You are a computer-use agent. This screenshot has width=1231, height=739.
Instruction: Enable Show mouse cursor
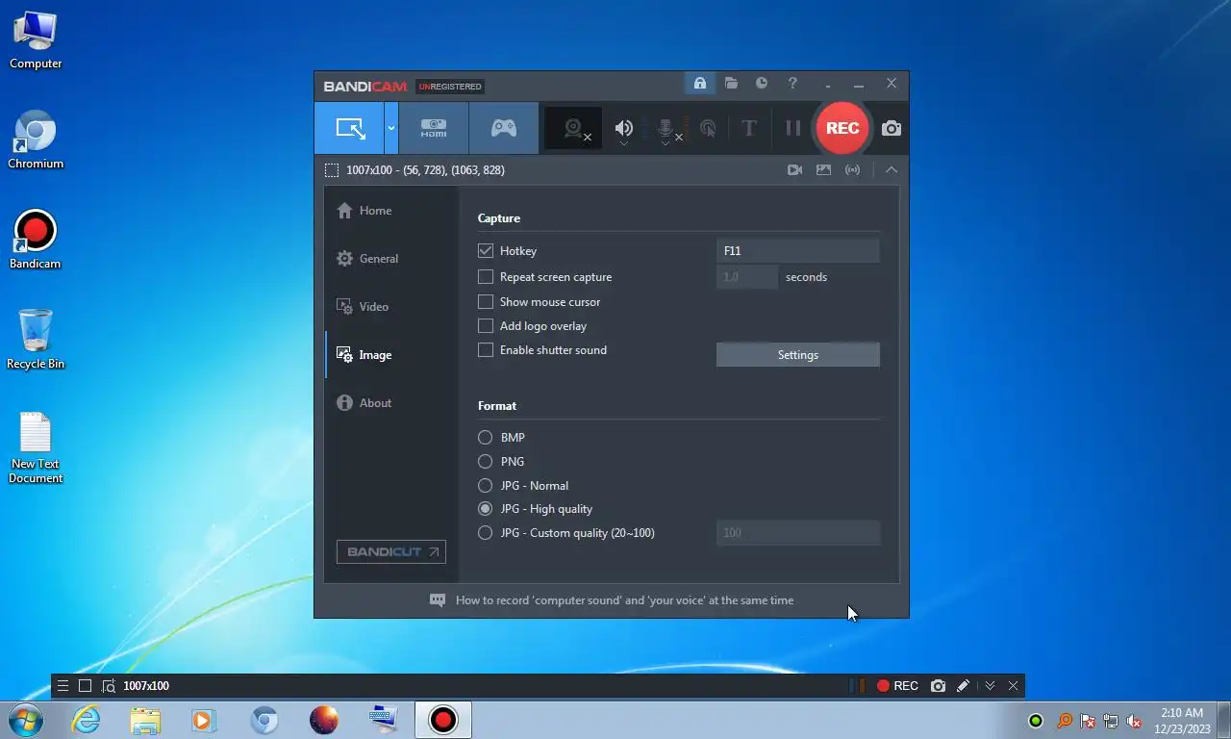pyautogui.click(x=486, y=302)
